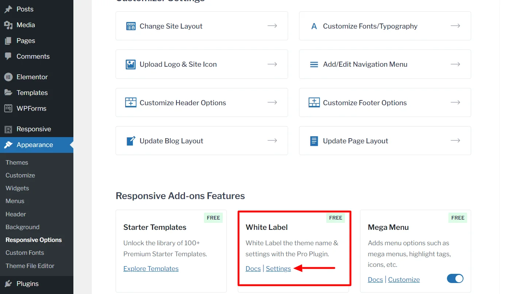This screenshot has height=294, width=513.
Task: Select the Appearance menu
Action: [x=37, y=145]
